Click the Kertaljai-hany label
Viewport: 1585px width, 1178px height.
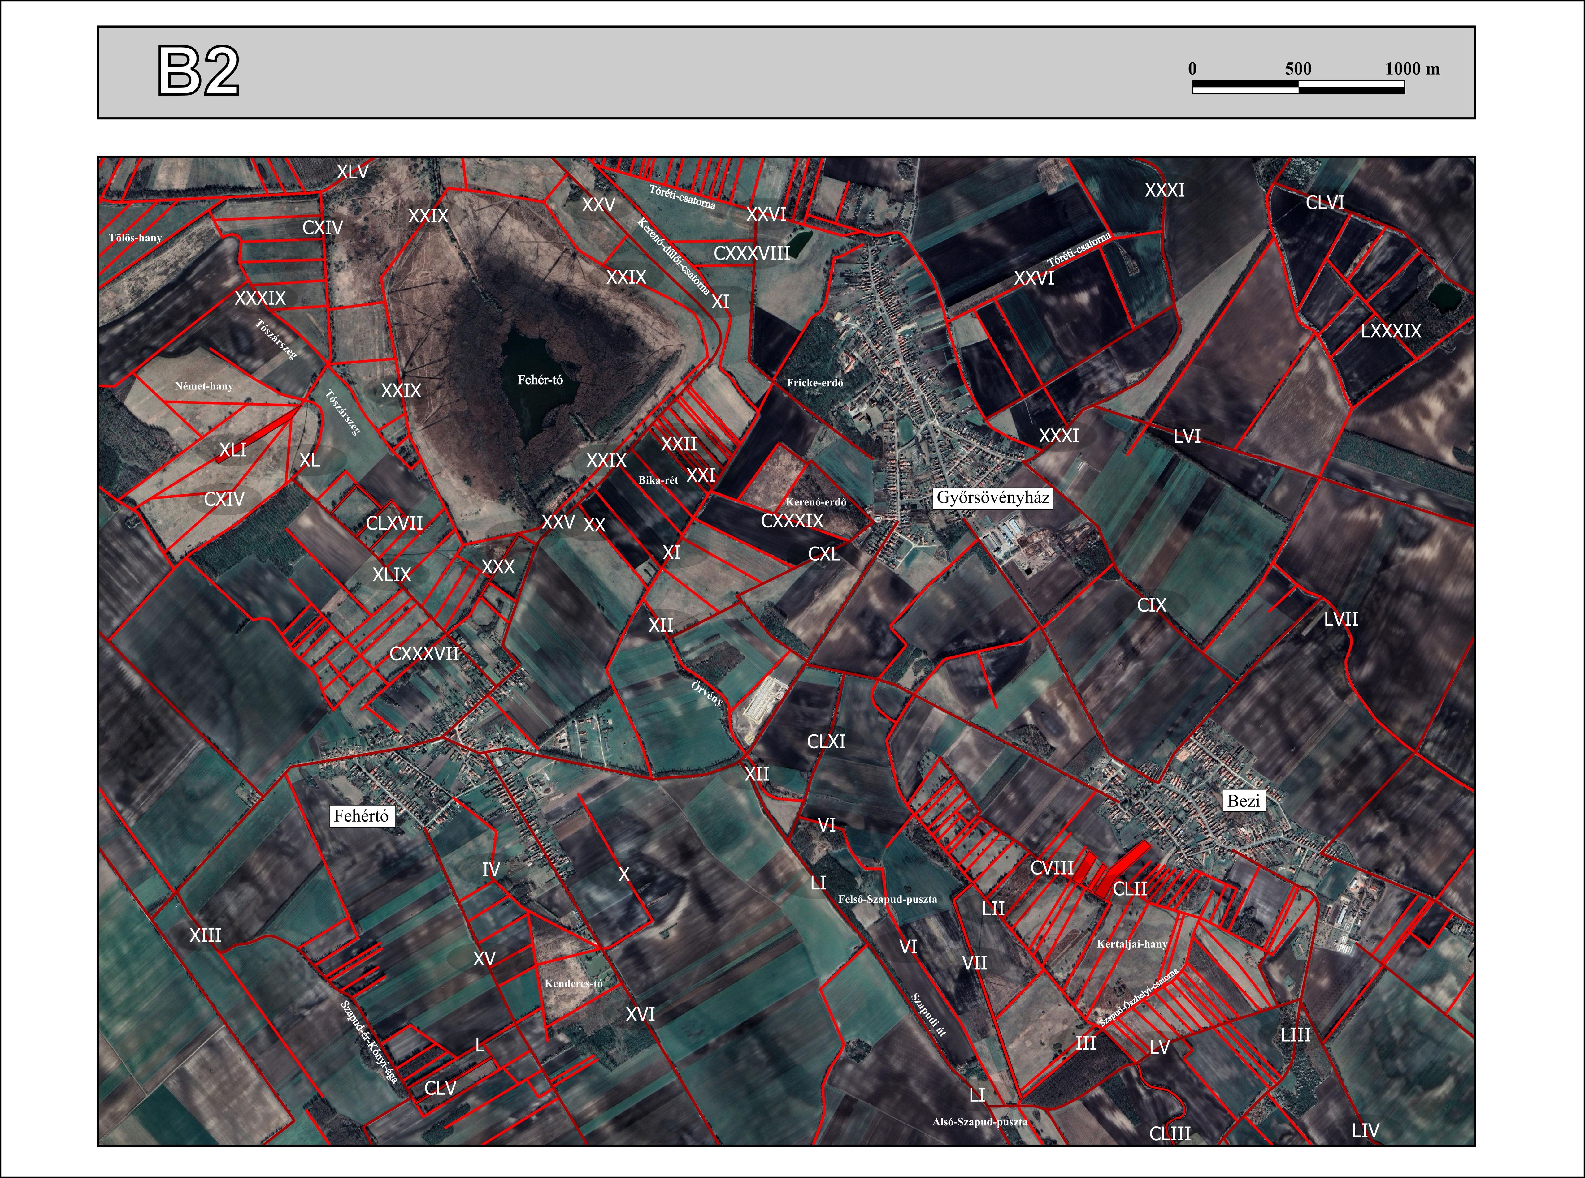[1132, 944]
